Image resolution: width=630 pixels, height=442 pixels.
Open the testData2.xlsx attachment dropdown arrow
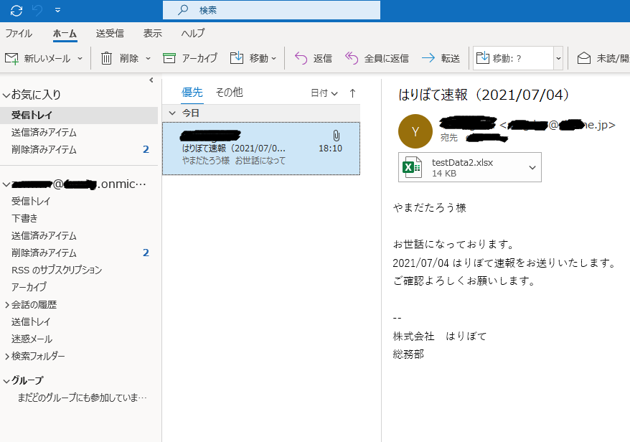(x=532, y=167)
